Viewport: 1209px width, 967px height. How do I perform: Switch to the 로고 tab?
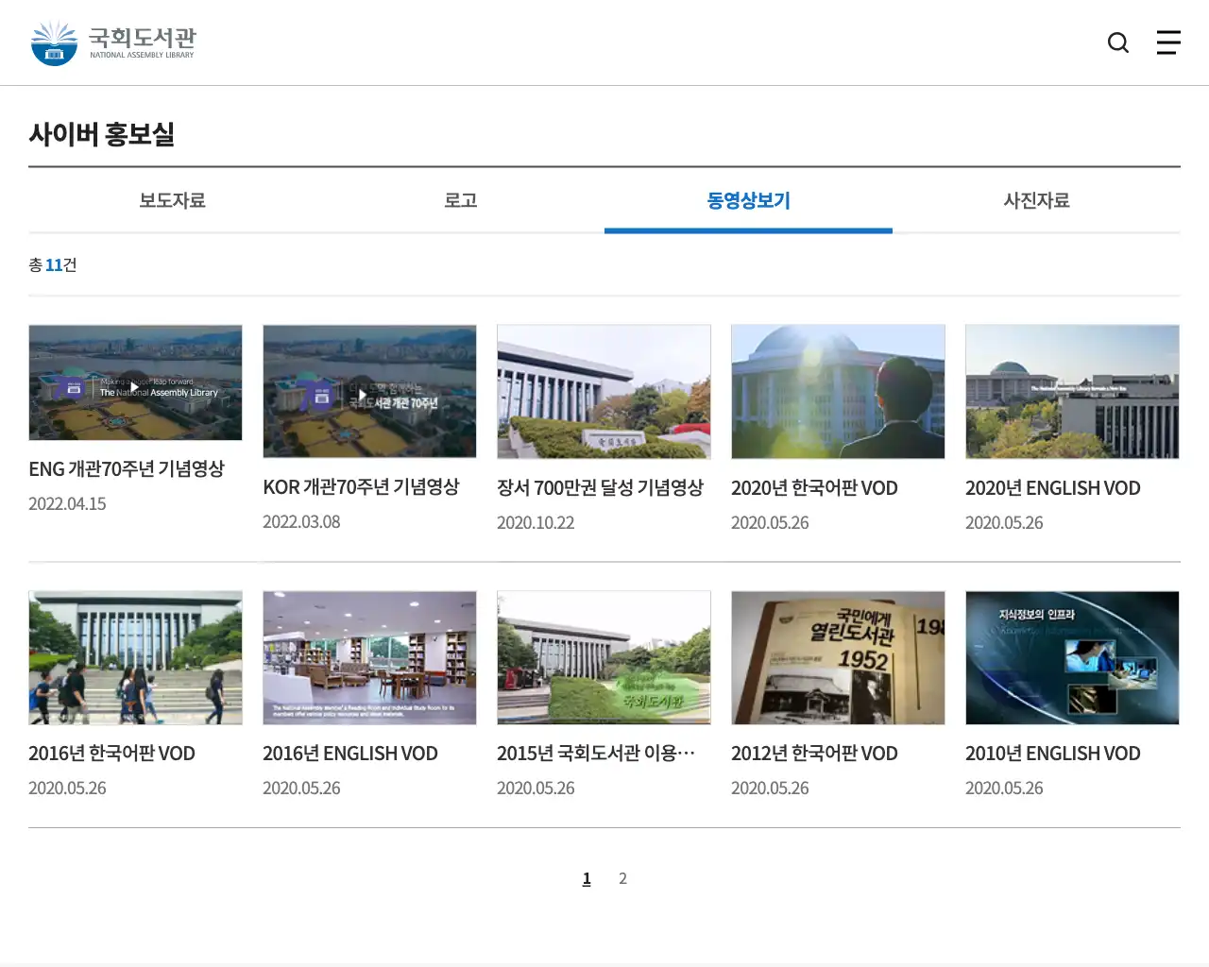(460, 200)
